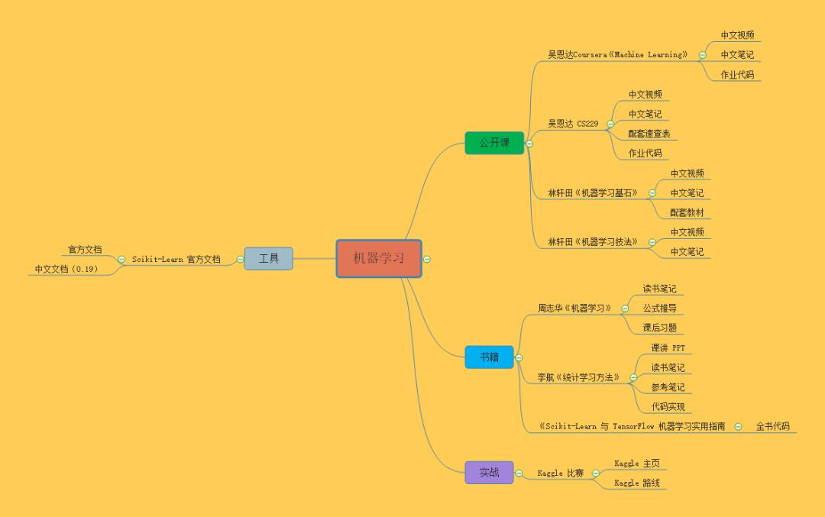This screenshot has width=825, height=517.
Task: Open the Kaggle 路线 subtopic
Action: (x=636, y=483)
